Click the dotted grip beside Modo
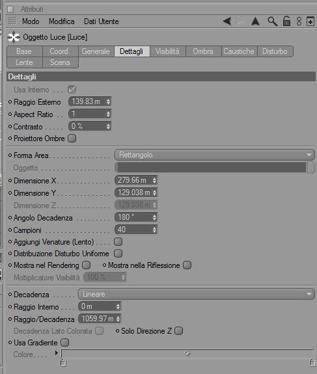 click(x=12, y=21)
